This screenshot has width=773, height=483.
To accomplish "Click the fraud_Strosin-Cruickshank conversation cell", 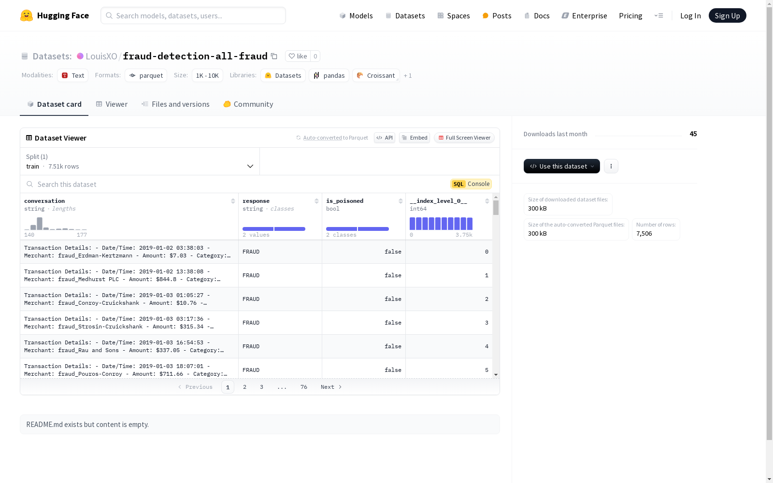I will coord(129,323).
